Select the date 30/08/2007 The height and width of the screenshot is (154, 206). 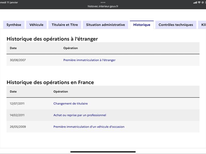(18, 60)
